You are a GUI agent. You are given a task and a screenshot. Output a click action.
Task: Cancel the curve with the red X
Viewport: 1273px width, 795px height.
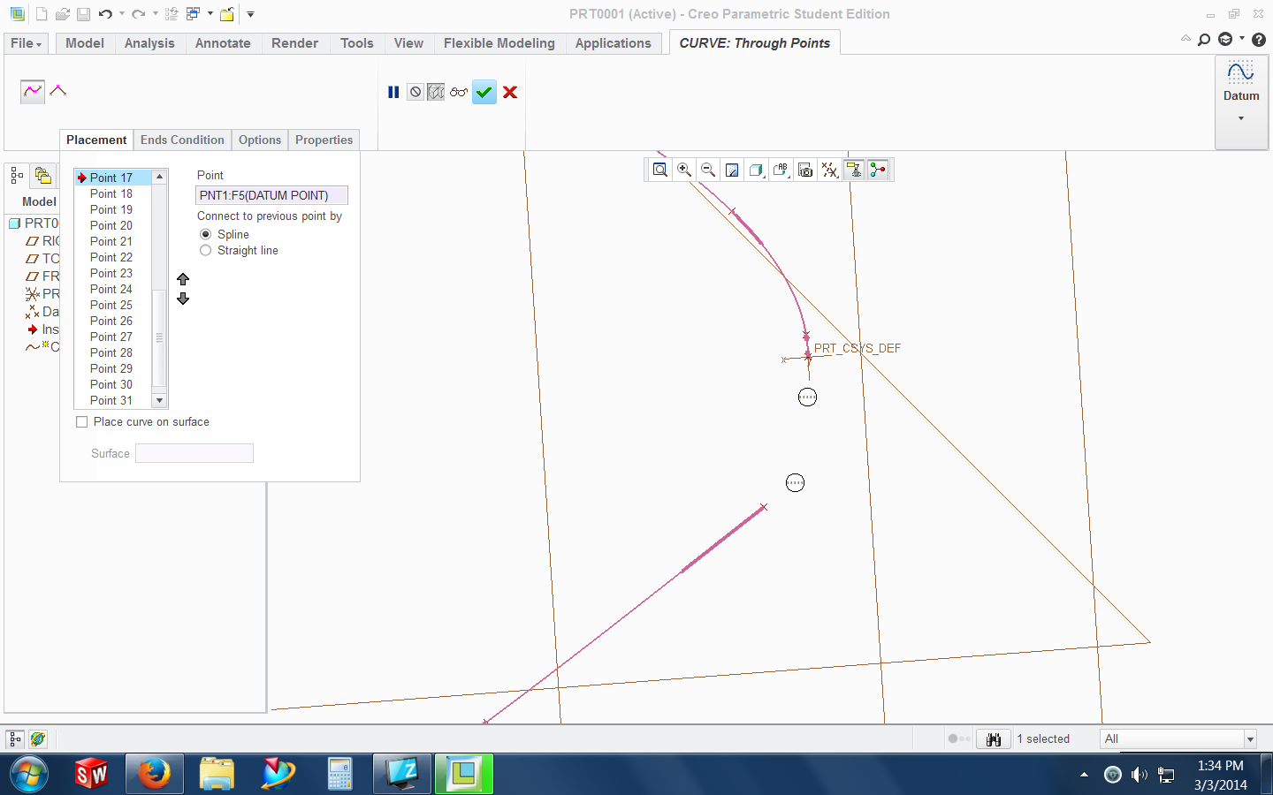click(510, 92)
